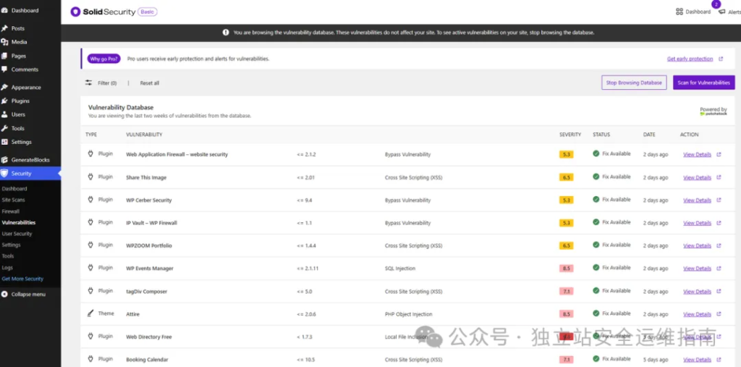The height and width of the screenshot is (367, 741).
Task: Select Vulnerabilities submenu item
Action: (x=18, y=222)
